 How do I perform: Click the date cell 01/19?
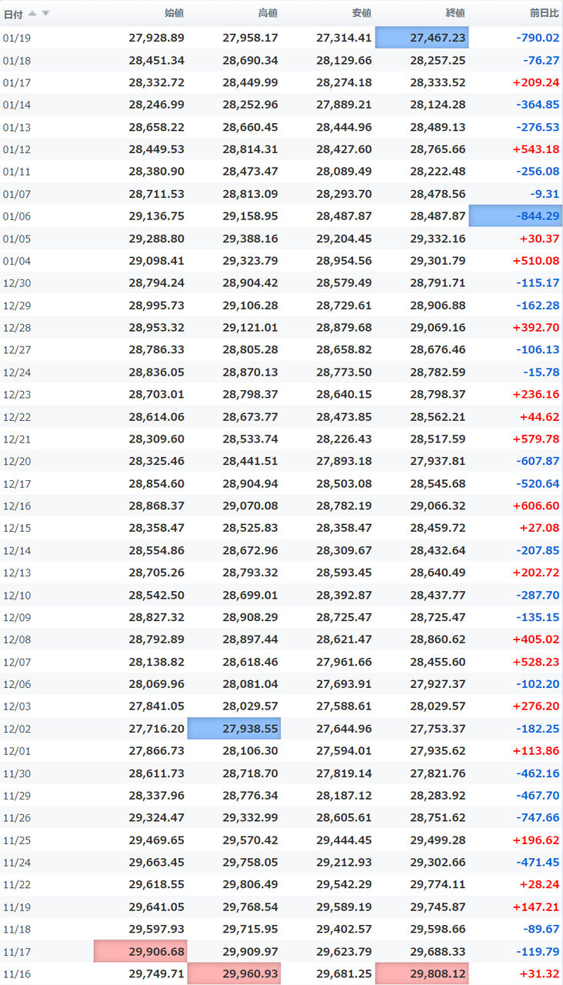[17, 38]
